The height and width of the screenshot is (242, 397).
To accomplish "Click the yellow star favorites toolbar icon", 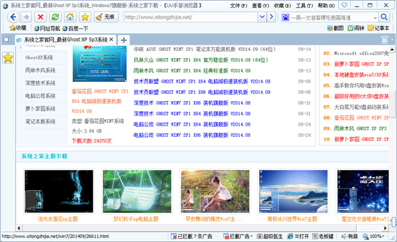I will pos(85,17).
